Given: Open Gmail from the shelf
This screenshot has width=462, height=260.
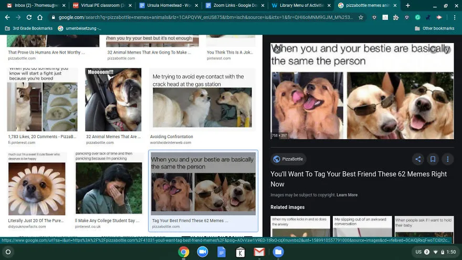Looking at the screenshot, I should pos(259,252).
